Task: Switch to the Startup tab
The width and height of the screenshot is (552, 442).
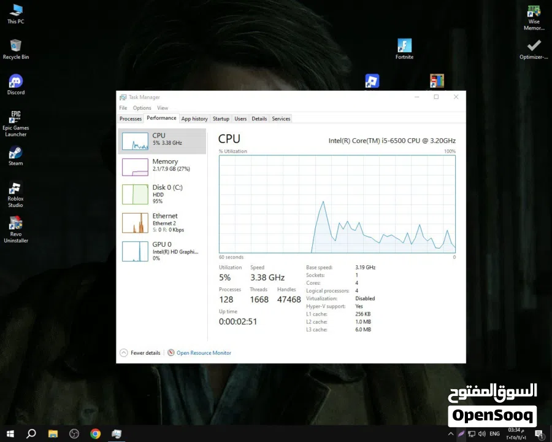Action: 221,119
